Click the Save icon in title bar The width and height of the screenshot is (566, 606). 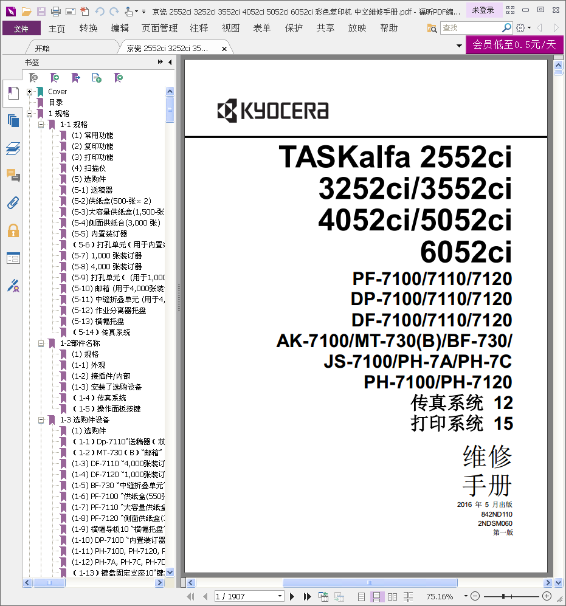[x=41, y=12]
